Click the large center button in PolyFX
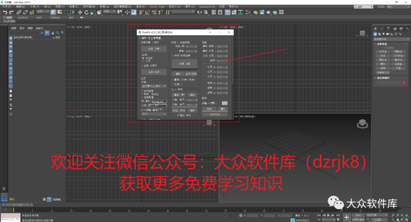The image size is (411, 222). (184, 64)
